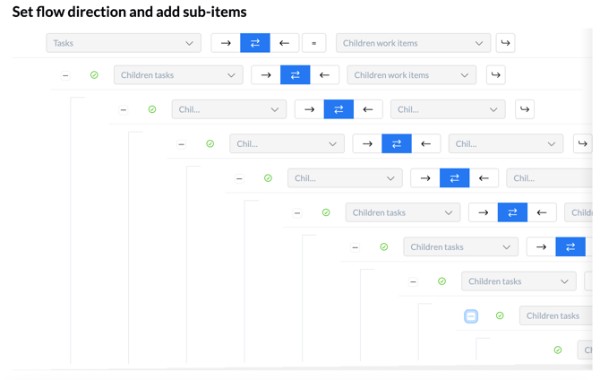Expand the first Children tasks dropdown
The width and height of the screenshot is (600, 380).
pos(178,75)
